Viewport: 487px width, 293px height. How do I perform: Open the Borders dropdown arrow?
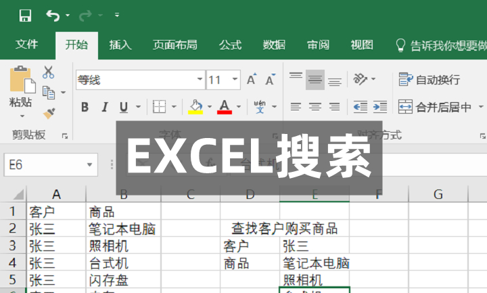[175, 106]
